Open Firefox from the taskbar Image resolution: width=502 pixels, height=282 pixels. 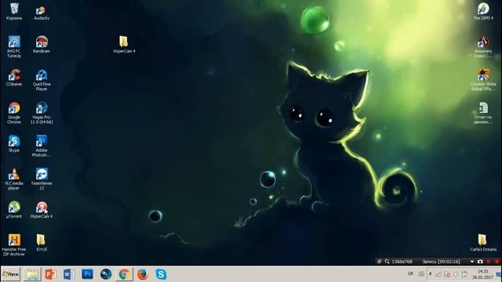point(143,274)
